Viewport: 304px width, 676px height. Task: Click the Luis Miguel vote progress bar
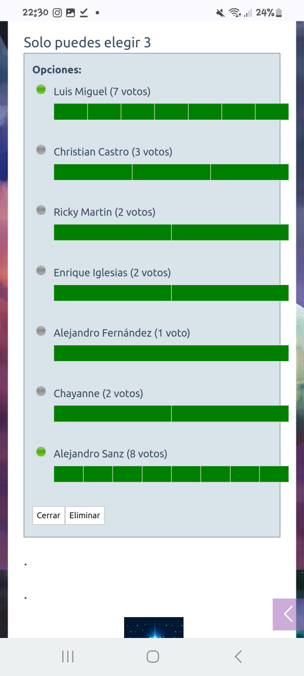pos(171,112)
